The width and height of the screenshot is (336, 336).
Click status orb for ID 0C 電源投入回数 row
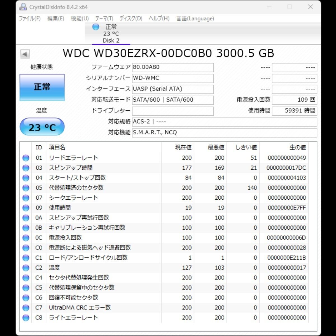[x=26, y=238]
